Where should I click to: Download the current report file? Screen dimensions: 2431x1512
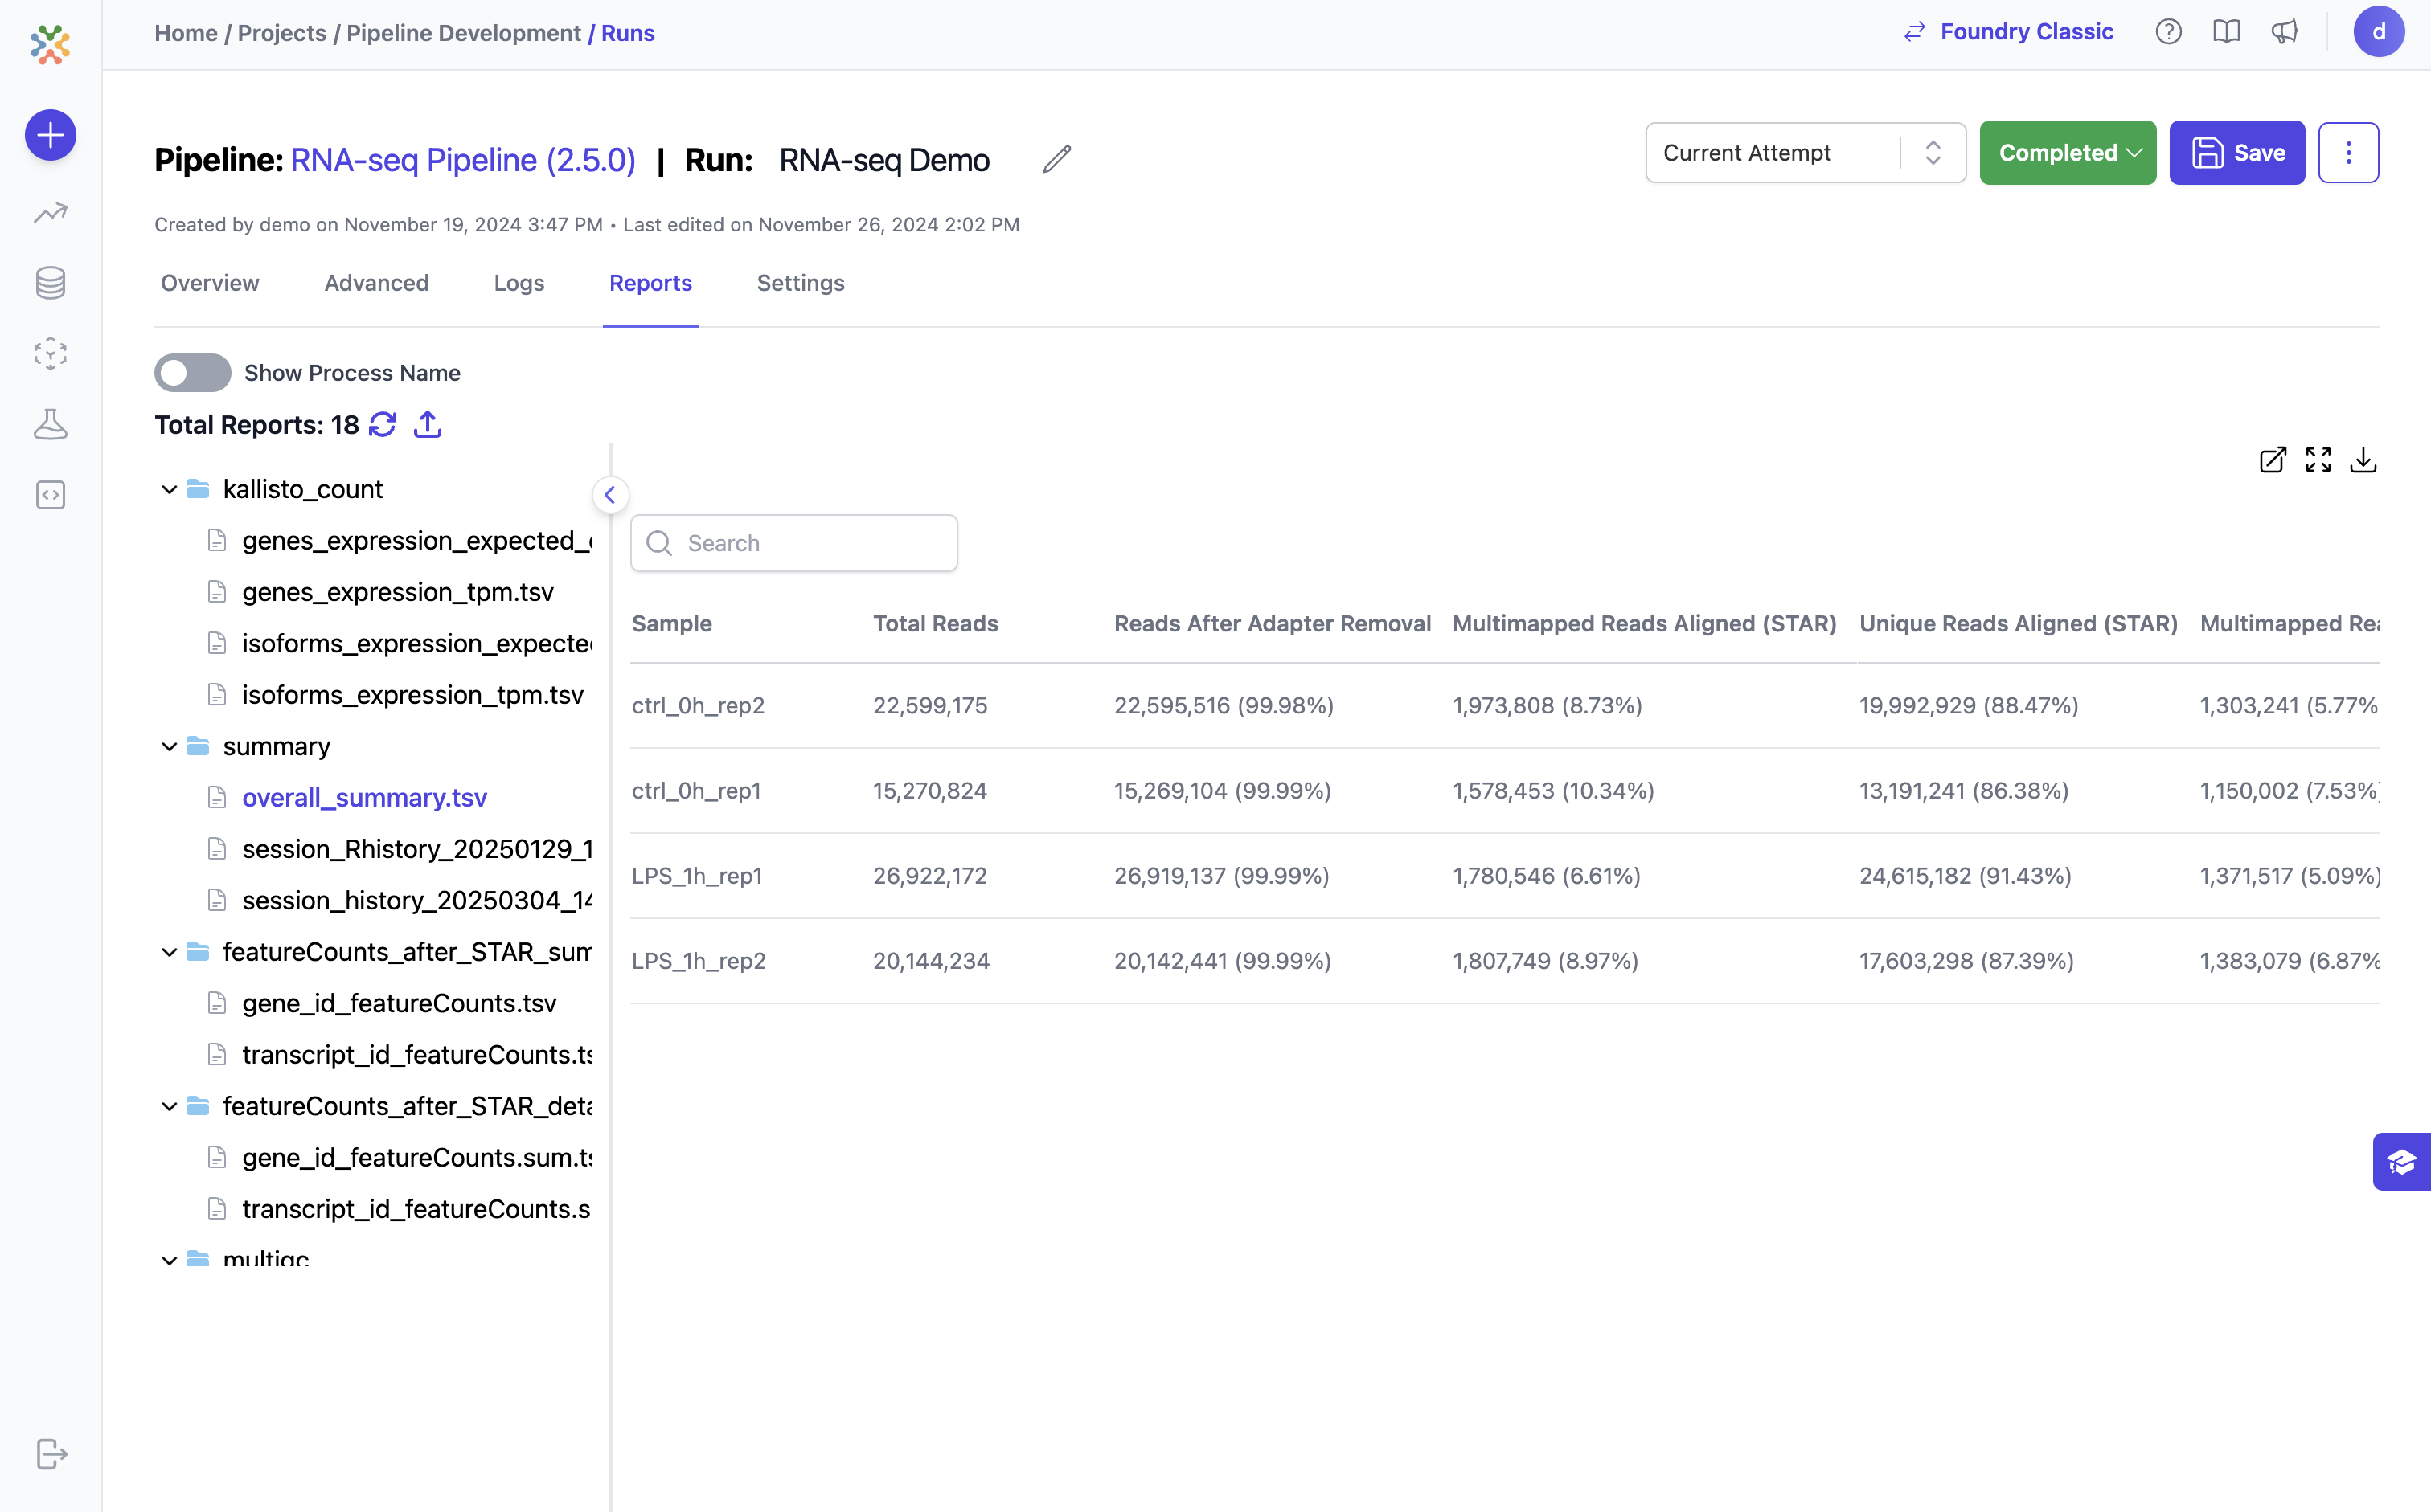tap(2363, 460)
